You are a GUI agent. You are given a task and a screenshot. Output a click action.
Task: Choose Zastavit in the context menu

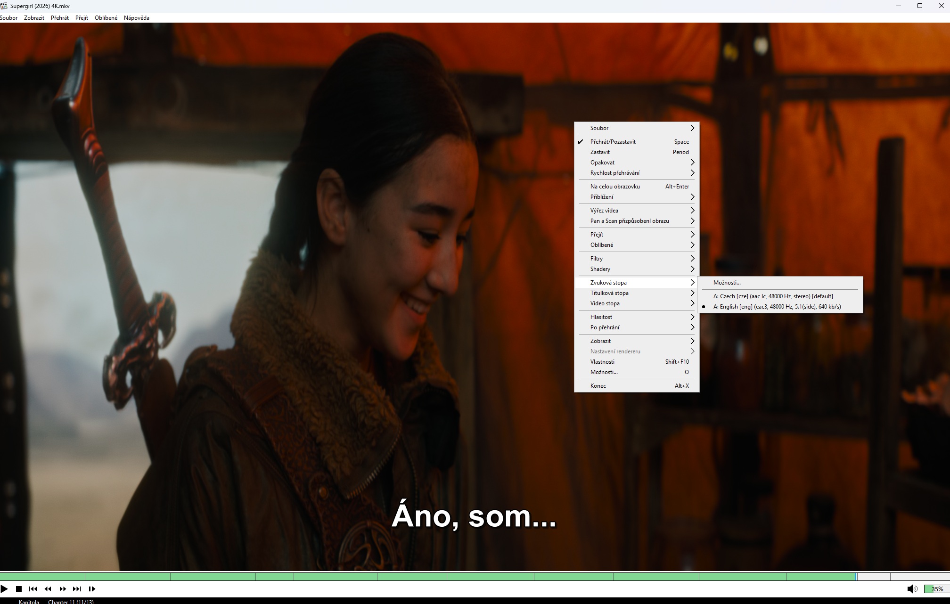click(637, 152)
